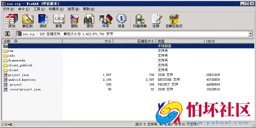
Task: Click CRC32 value 2DB31B2F
Action: point(213,75)
